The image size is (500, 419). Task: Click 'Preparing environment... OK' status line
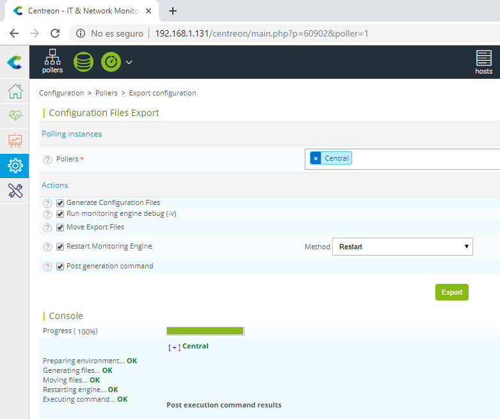pos(90,361)
